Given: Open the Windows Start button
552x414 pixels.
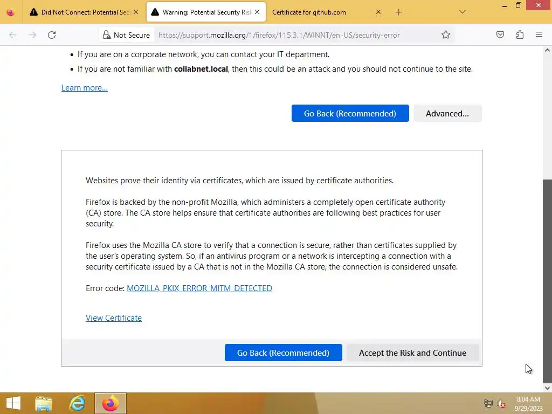Looking at the screenshot, I should tap(13, 403).
